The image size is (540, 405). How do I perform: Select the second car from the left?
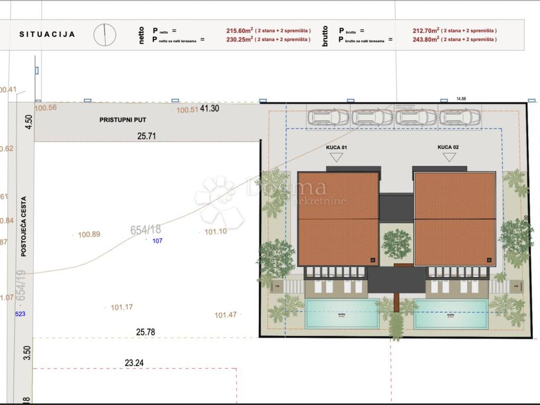(372, 117)
